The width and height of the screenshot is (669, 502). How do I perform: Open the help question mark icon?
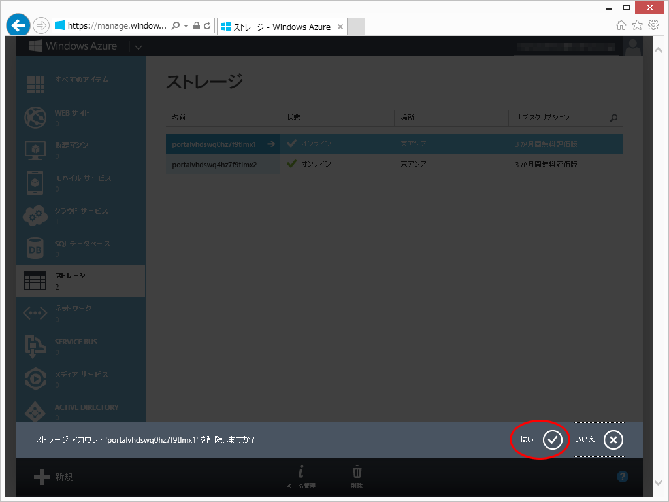tap(623, 477)
